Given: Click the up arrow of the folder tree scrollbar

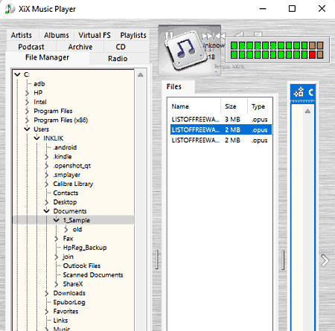Looking at the screenshot, I should 141,74.
